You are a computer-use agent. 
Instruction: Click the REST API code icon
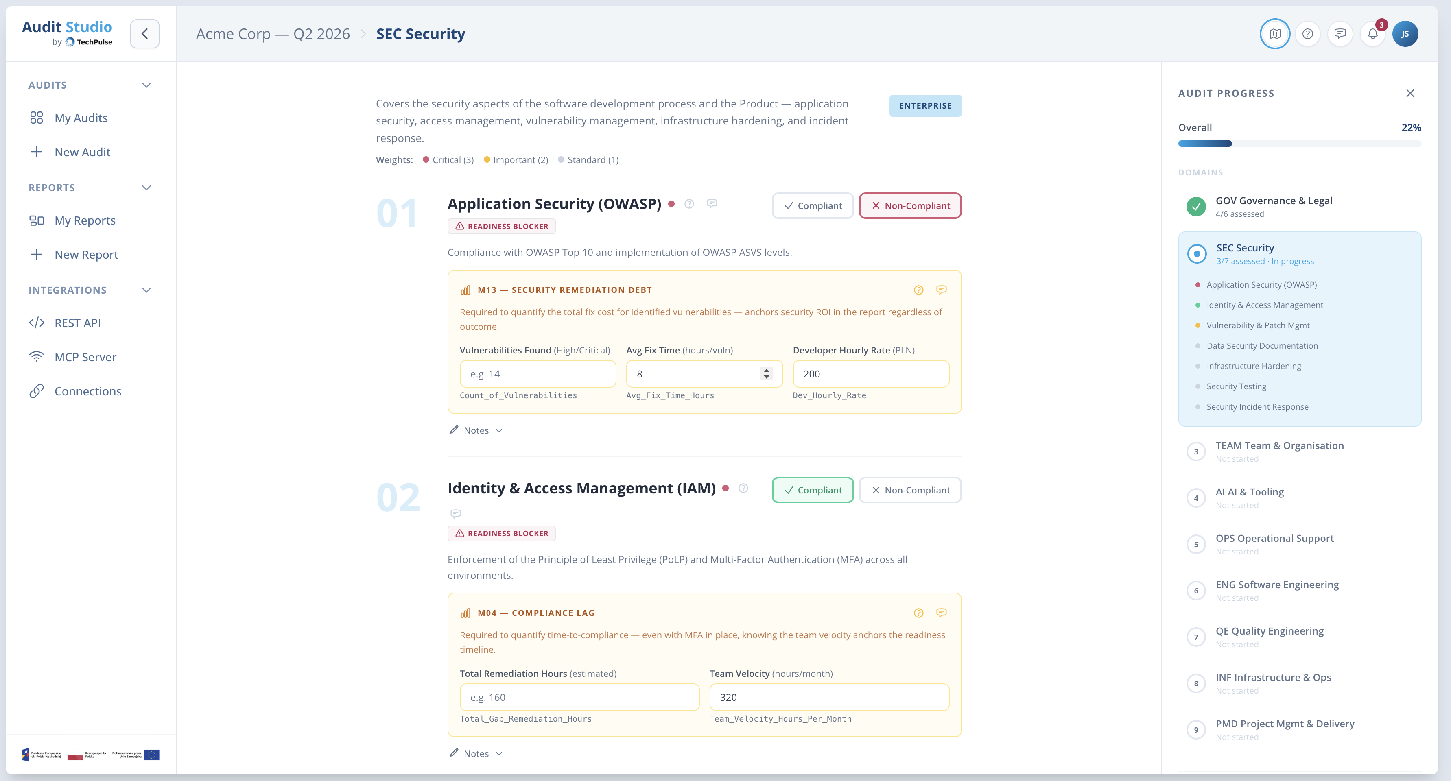point(37,323)
